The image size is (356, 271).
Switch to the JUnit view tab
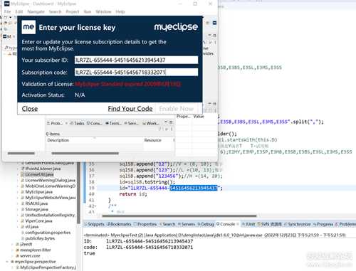click(248, 224)
